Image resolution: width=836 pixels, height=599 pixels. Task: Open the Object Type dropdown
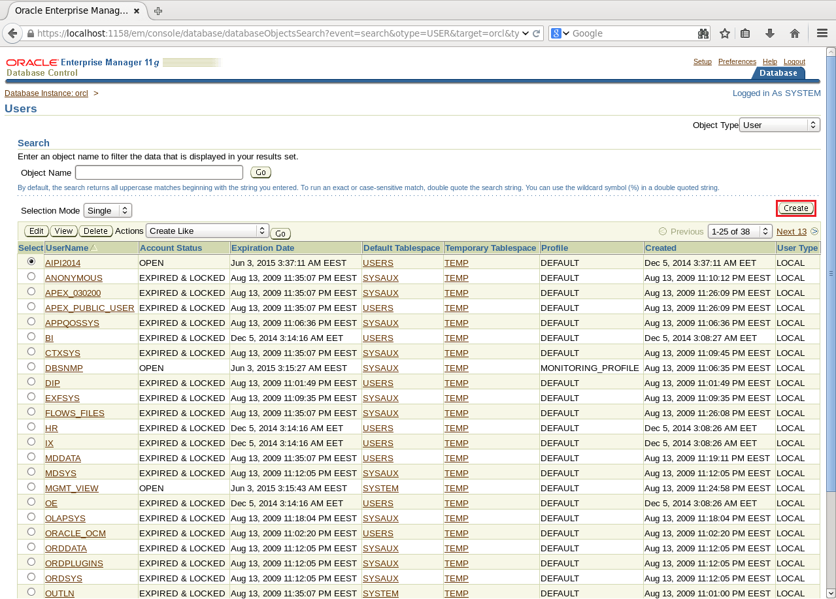pos(780,125)
